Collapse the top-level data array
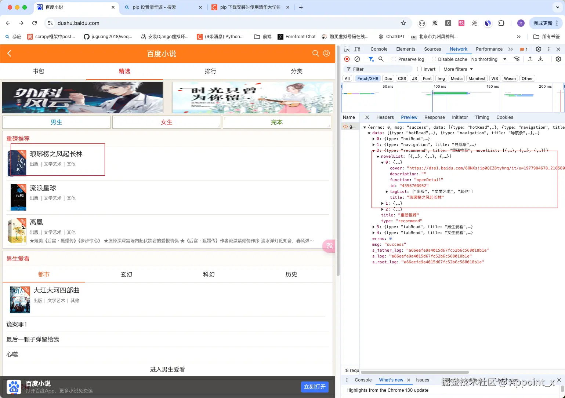565x398 pixels. click(369, 133)
